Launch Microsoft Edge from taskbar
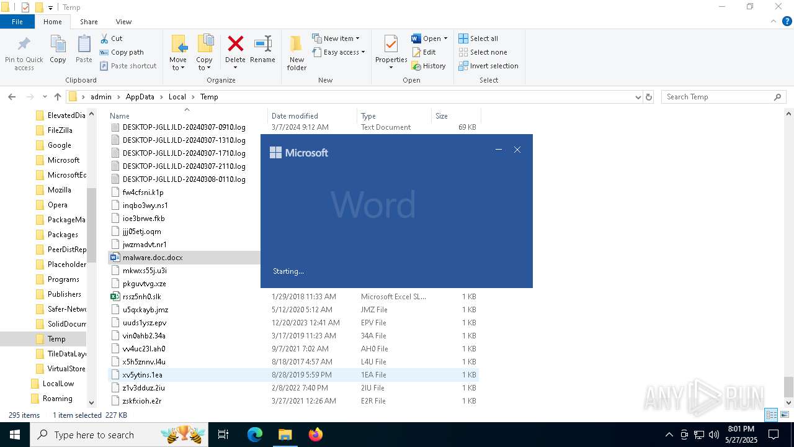This screenshot has width=794, height=447. [x=255, y=435]
